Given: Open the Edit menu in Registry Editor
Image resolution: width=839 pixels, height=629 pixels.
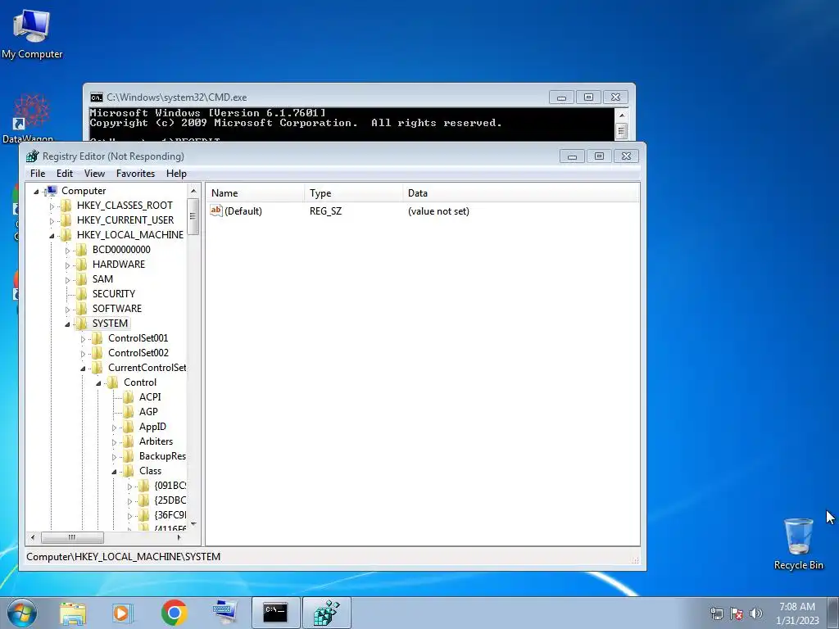Looking at the screenshot, I should click(x=64, y=174).
